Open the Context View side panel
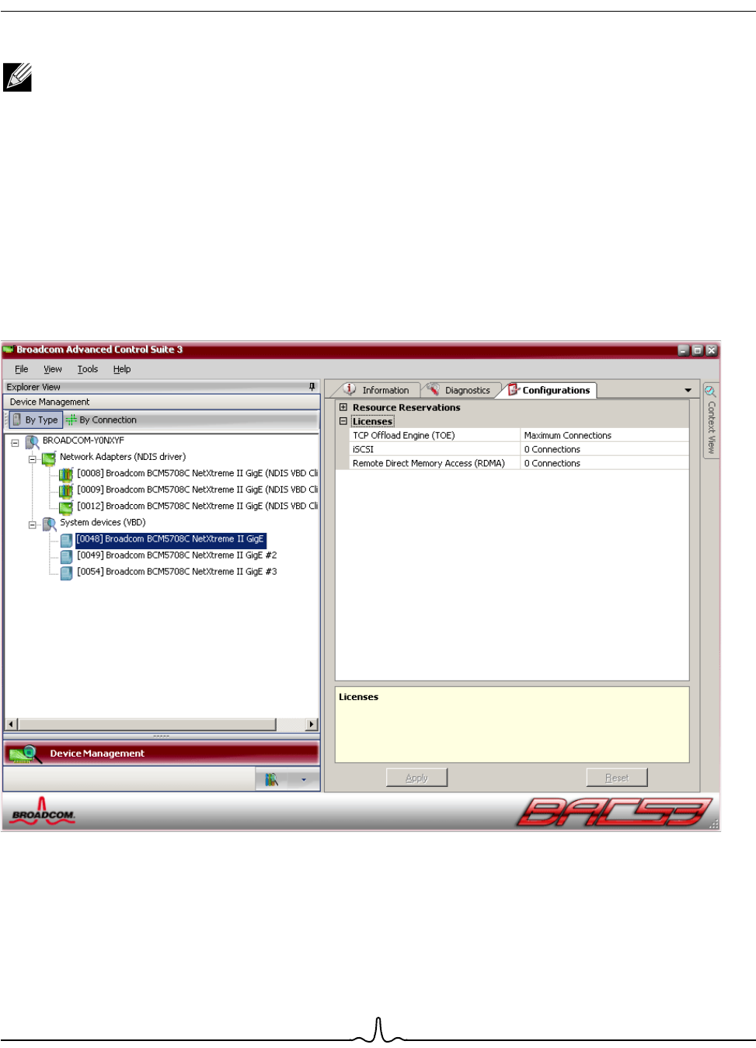This screenshot has height=1048, width=756. pos(711,420)
